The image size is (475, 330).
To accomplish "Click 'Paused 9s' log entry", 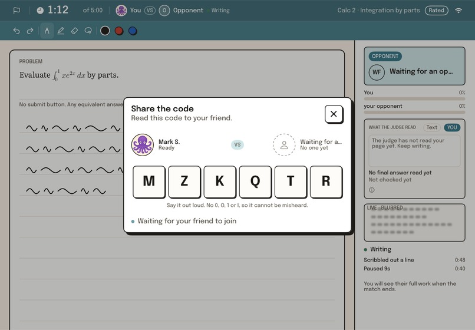I will pos(377,269).
